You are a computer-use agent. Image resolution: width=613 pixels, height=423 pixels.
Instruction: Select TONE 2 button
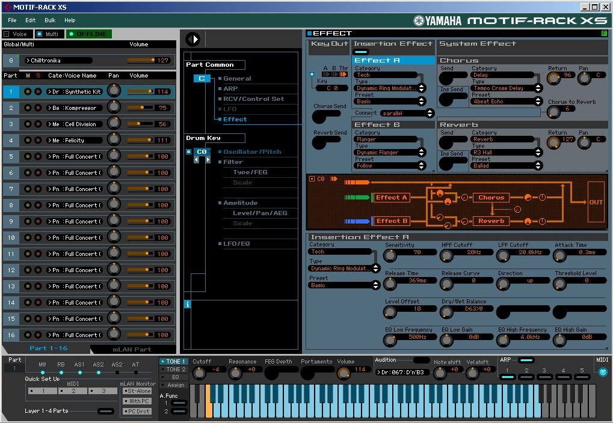tap(174, 370)
